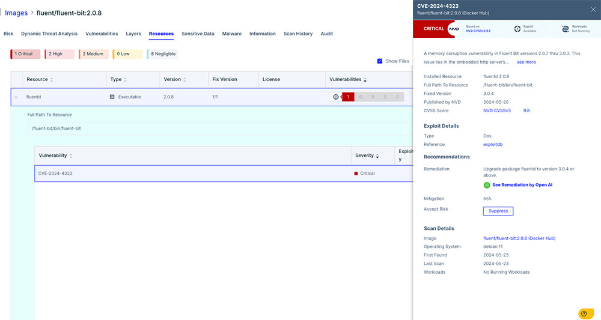Screen dimensions: 601x320
Task: Sort by Vulnerabilities column
Action: (x=365, y=80)
